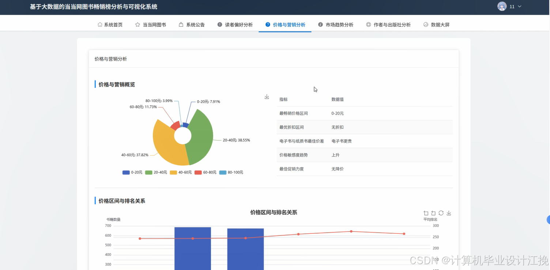550x270 pixels.
Task: Select the 电子书与纸质书最佳价差 row
Action: pyautogui.click(x=365, y=141)
